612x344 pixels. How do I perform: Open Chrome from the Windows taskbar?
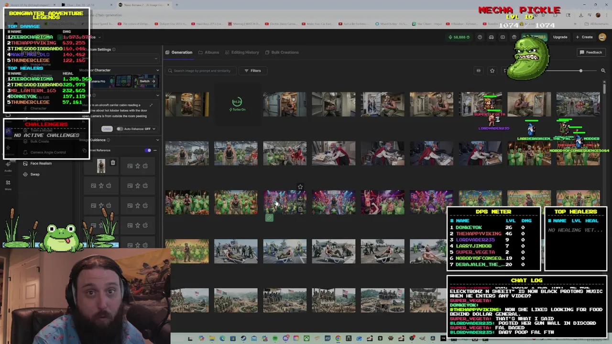(x=338, y=339)
